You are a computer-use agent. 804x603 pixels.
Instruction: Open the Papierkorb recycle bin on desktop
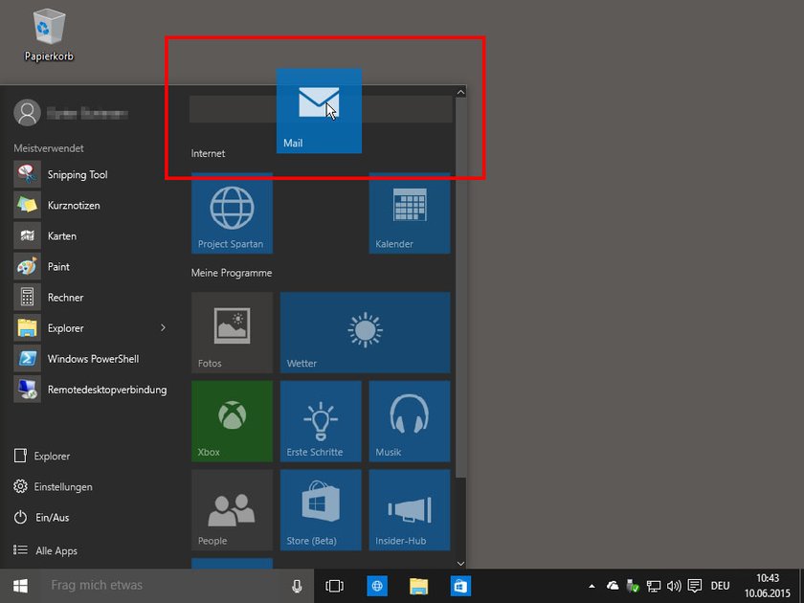point(49,34)
